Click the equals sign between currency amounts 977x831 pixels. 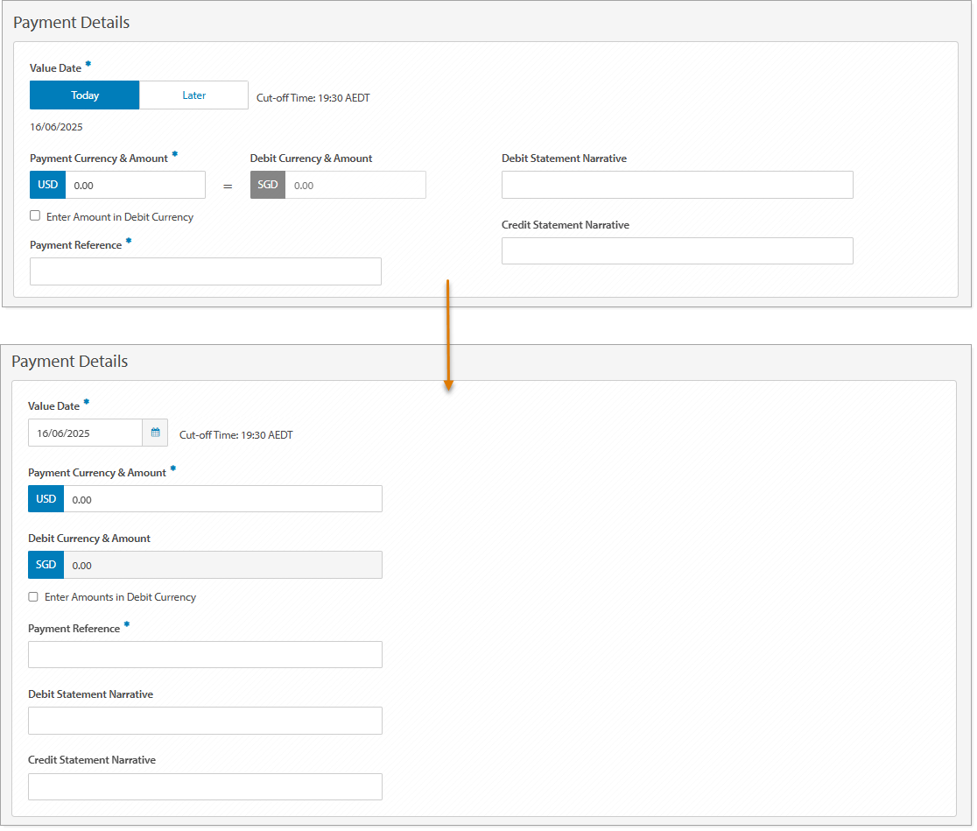point(228,185)
